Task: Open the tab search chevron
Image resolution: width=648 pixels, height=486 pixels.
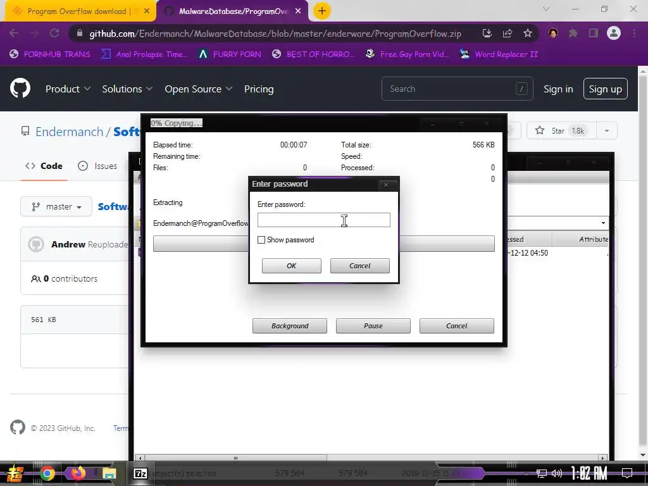Action: tap(546, 9)
